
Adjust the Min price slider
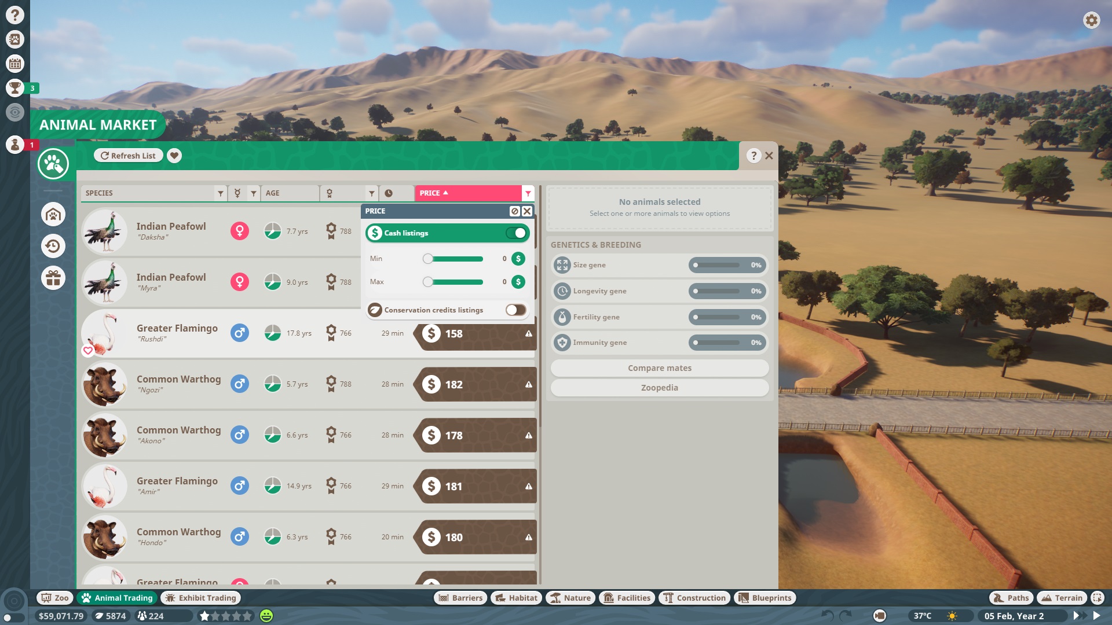point(455,259)
